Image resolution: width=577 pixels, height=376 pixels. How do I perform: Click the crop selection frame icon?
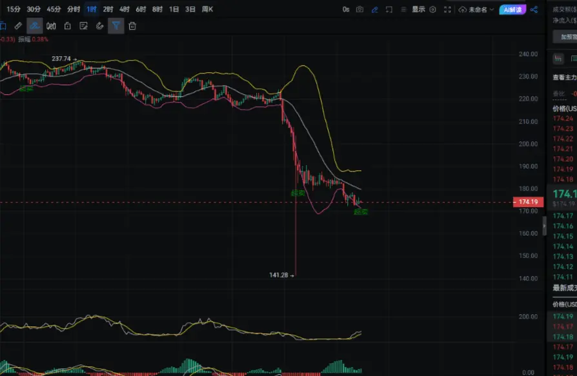pos(389,10)
